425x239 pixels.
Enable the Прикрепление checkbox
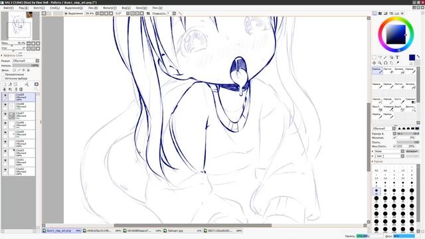click(x=3, y=74)
